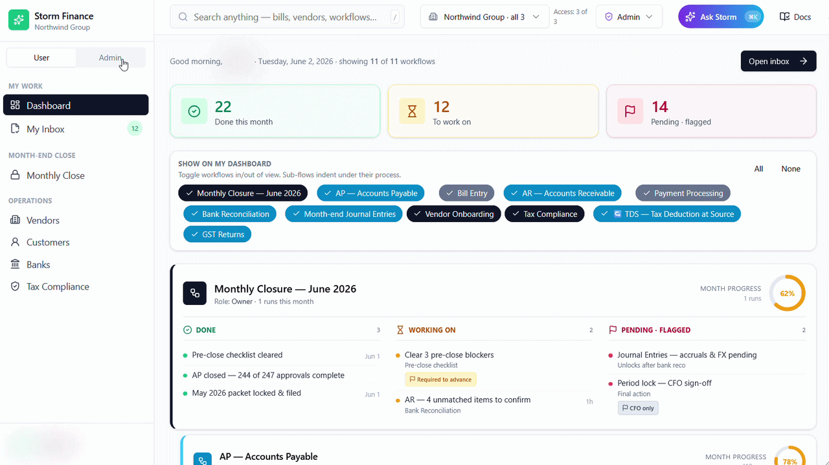Viewport: 829px width, 465px height.
Task: Go to Banks in the sidebar
Action: pyautogui.click(x=76, y=264)
